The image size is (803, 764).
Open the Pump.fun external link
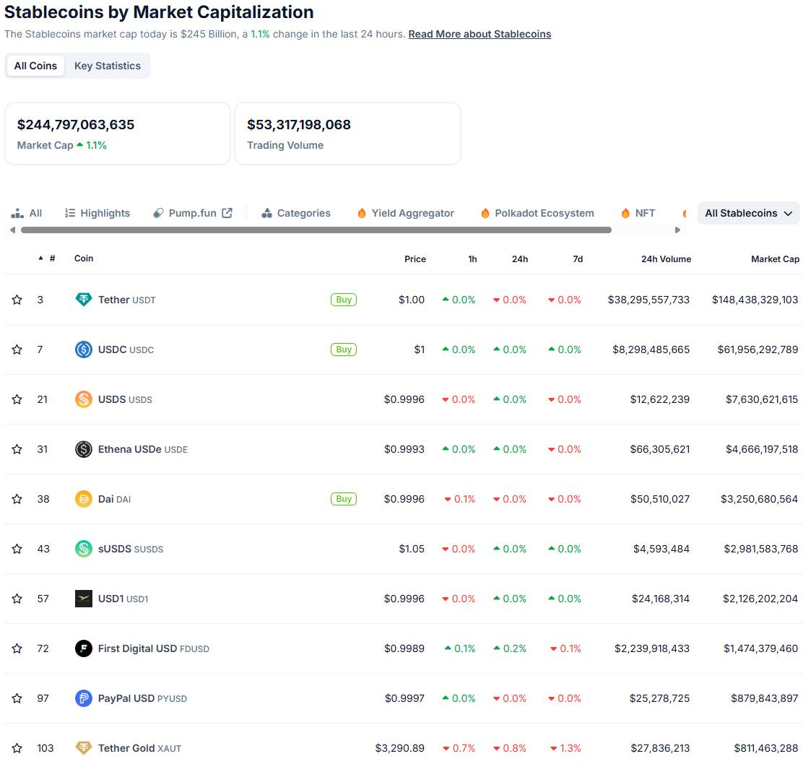[193, 213]
